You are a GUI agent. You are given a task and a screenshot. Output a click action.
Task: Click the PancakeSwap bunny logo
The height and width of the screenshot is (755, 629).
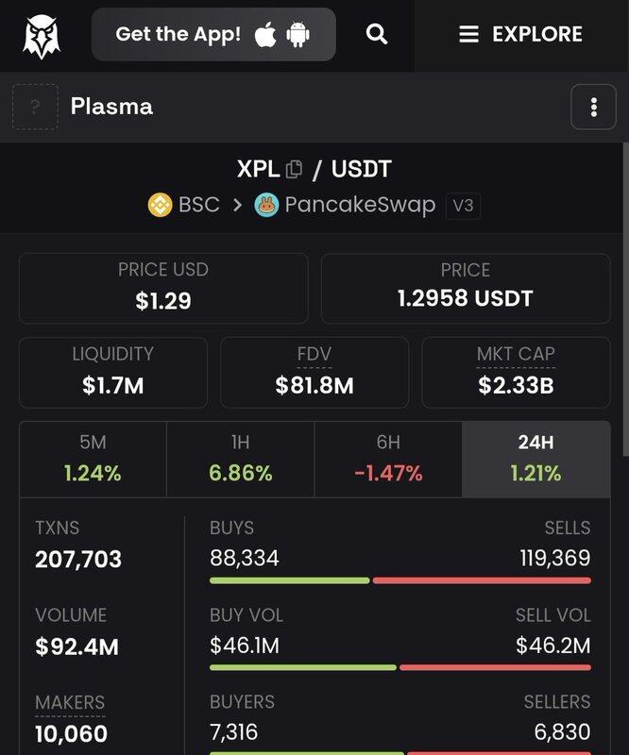266,205
